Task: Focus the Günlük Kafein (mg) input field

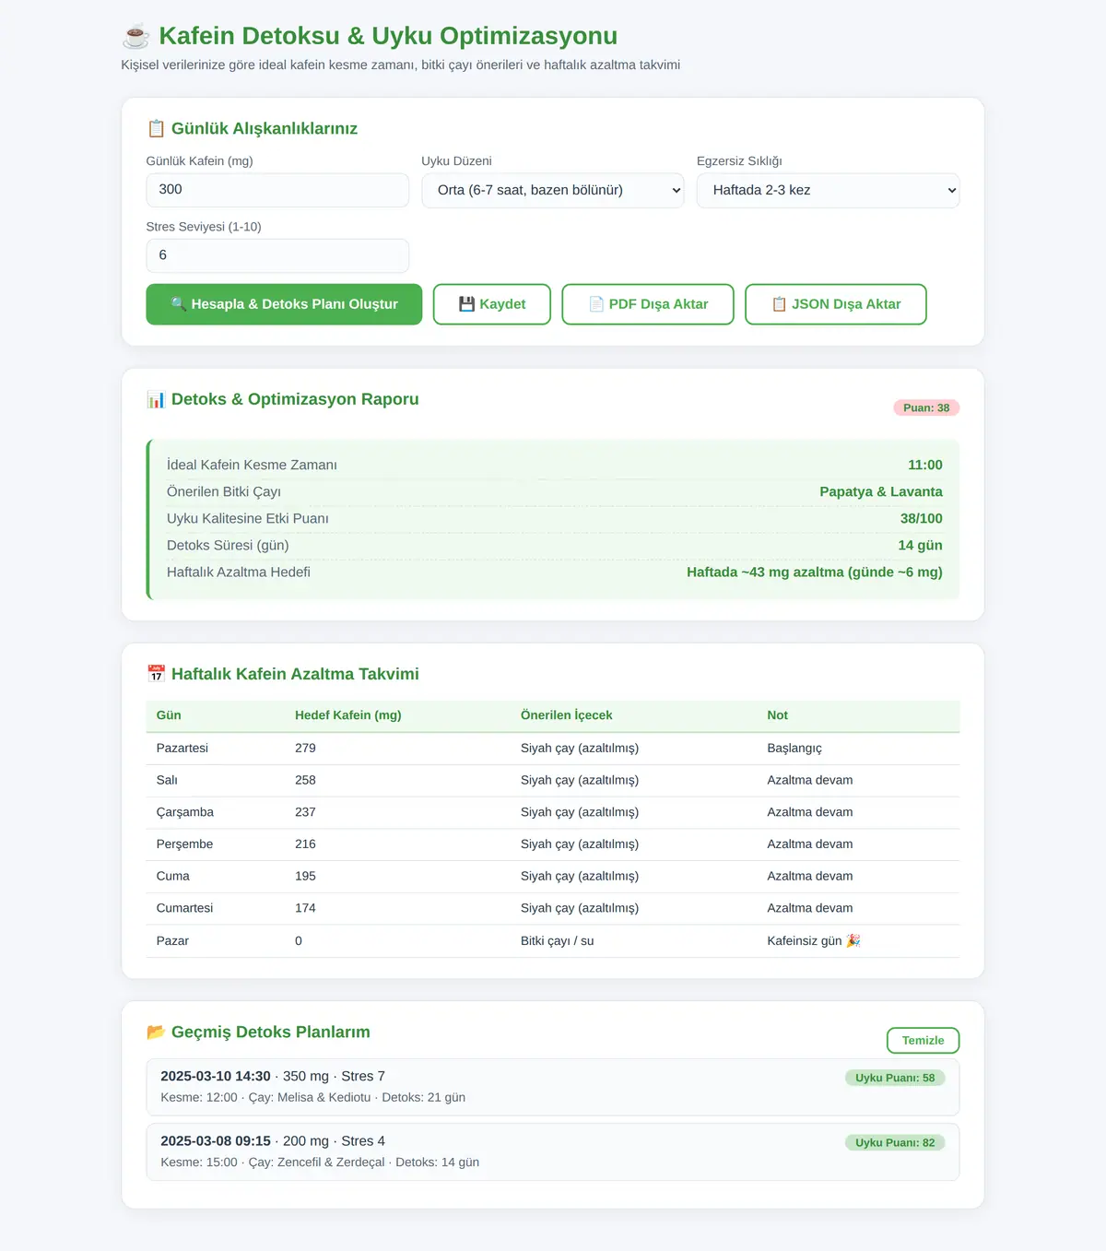Action: pyautogui.click(x=277, y=190)
